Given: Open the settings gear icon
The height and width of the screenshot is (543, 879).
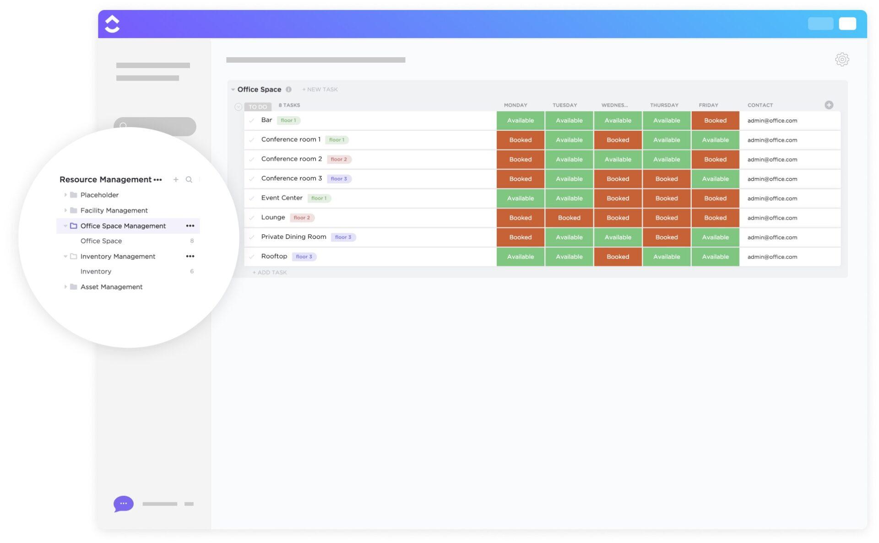Looking at the screenshot, I should (842, 58).
